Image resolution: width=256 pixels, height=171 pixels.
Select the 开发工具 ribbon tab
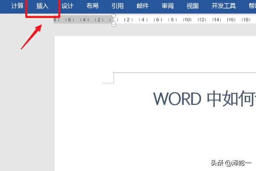point(224,6)
